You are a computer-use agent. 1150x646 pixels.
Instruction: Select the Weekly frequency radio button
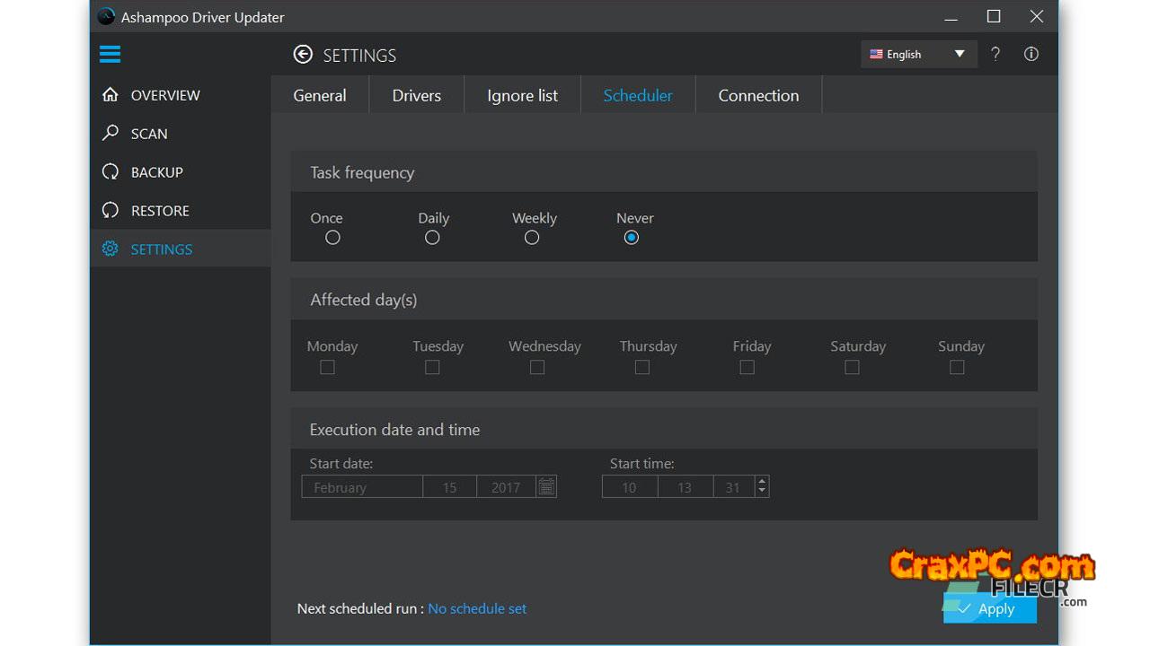(532, 238)
